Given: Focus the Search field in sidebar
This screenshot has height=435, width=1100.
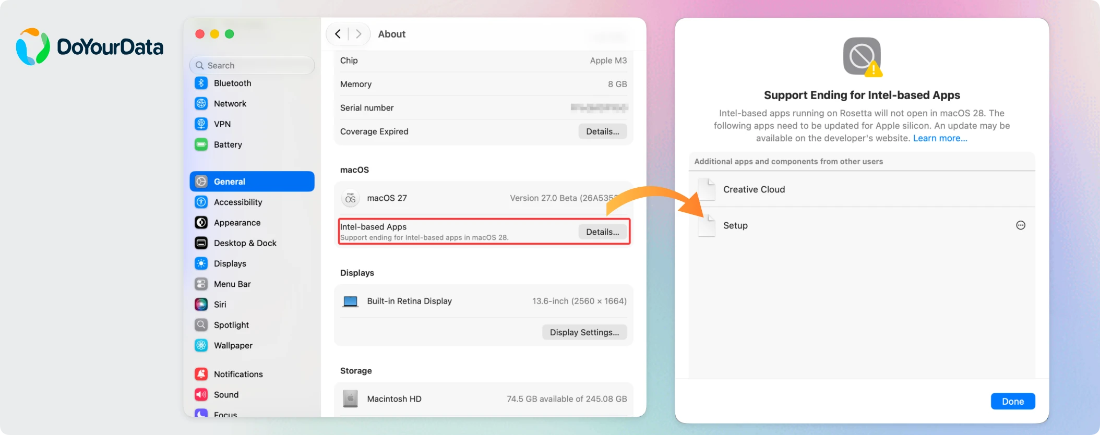Looking at the screenshot, I should coord(252,65).
